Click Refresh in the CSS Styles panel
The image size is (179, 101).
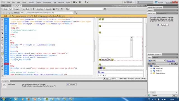click(162, 25)
